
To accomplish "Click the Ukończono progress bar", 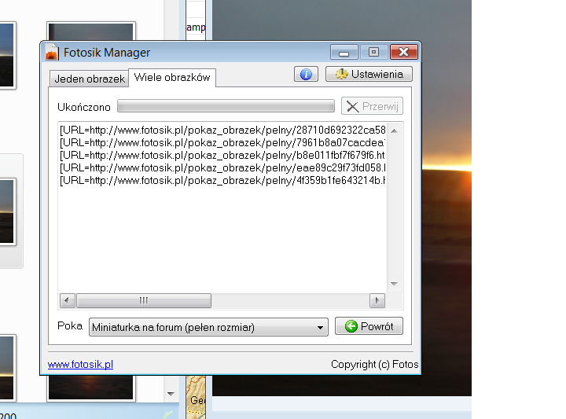I will (x=226, y=106).
